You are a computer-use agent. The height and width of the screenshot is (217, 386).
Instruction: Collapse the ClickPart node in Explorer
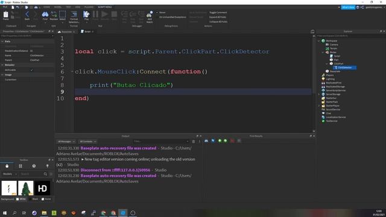pos(327,64)
